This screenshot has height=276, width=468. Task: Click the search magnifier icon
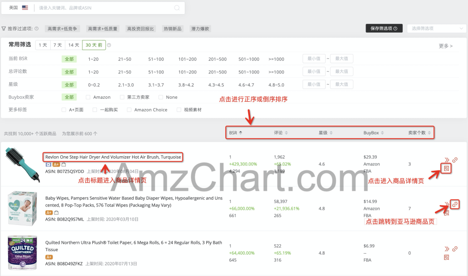click(177, 8)
